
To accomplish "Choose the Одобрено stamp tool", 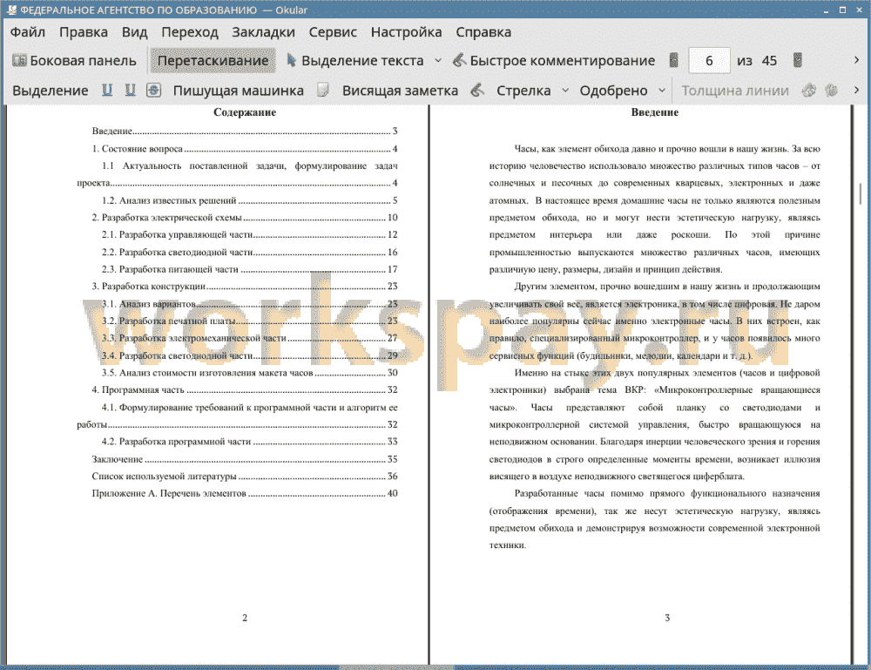I will tap(613, 91).
